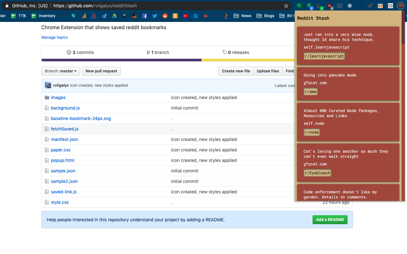Viewport: 407px width, 254px height.
Task: Open the popup.html file
Action: point(63,160)
